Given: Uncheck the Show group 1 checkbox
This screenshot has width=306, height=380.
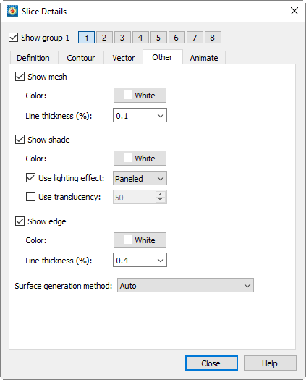Looking at the screenshot, I should click(x=13, y=38).
